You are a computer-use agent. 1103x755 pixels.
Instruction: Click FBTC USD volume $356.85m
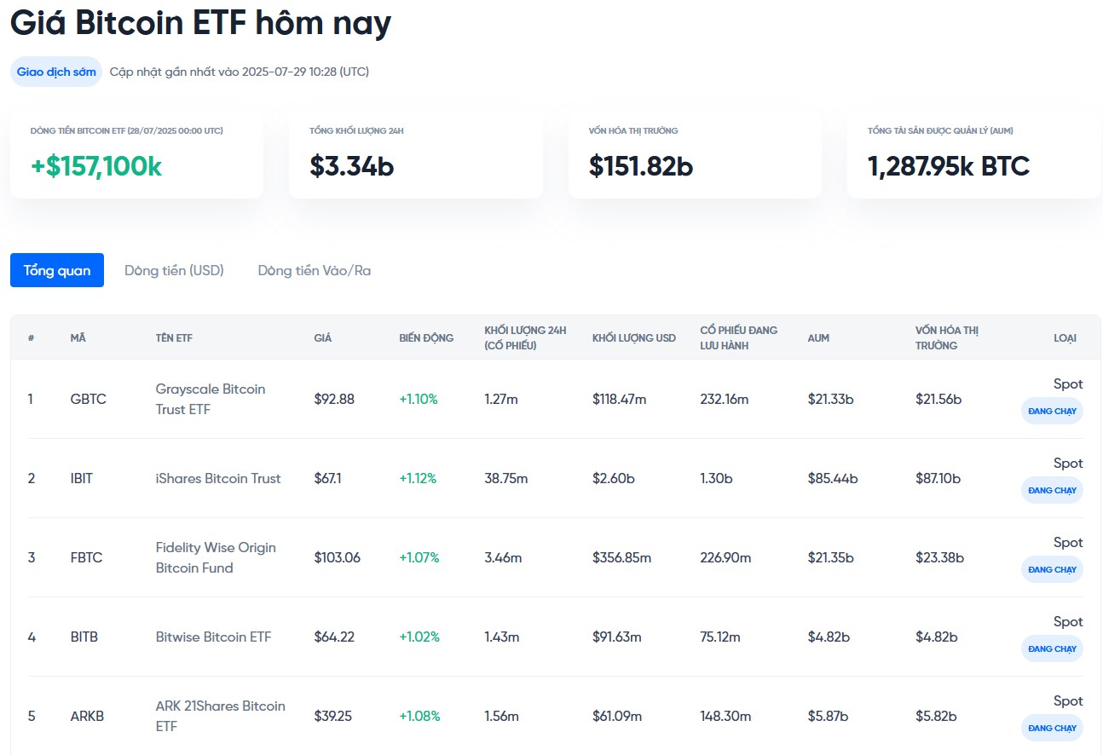[621, 557]
